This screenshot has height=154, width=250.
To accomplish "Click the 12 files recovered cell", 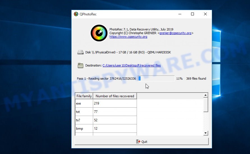I will pyautogui.click(x=115, y=129).
